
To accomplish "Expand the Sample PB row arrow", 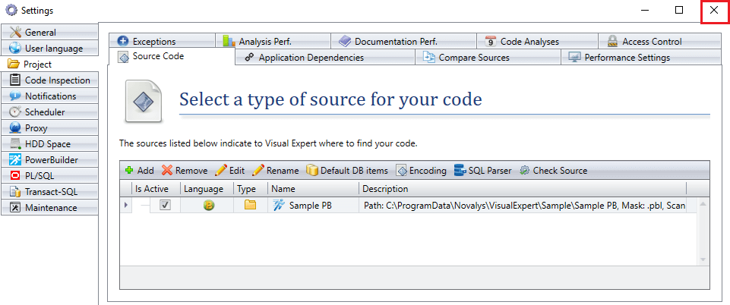I will coord(126,205).
